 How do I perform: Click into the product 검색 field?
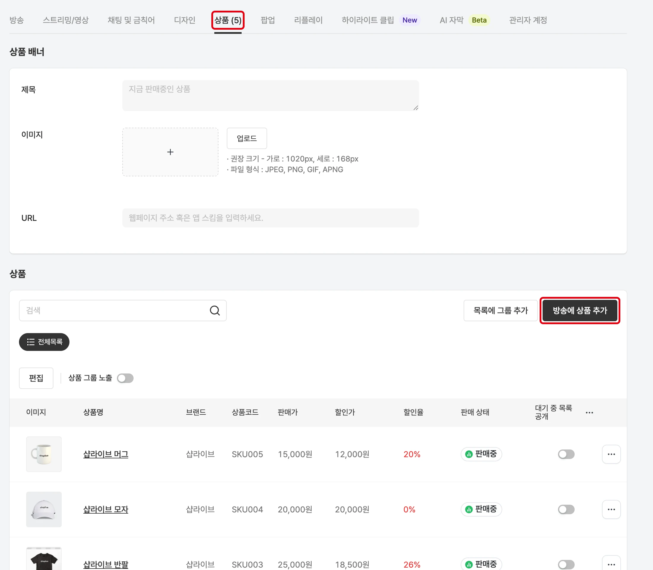(123, 311)
